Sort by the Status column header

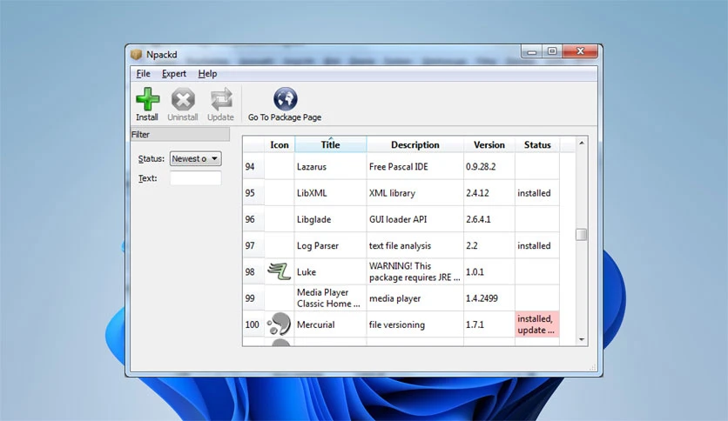point(537,144)
